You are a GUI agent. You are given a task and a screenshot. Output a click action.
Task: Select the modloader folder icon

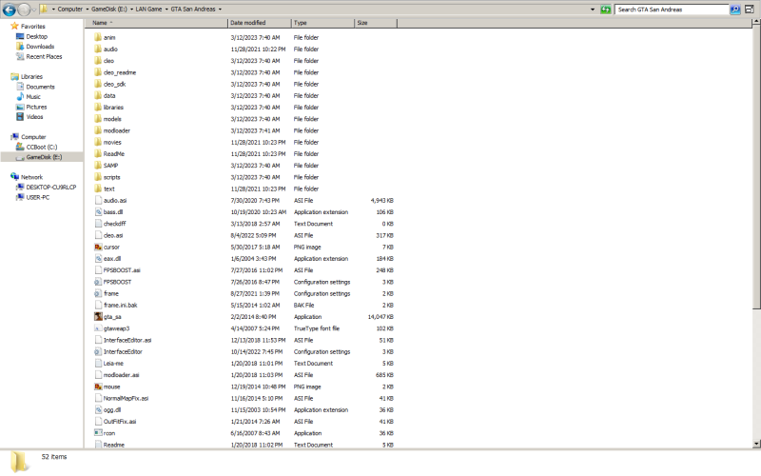point(98,130)
